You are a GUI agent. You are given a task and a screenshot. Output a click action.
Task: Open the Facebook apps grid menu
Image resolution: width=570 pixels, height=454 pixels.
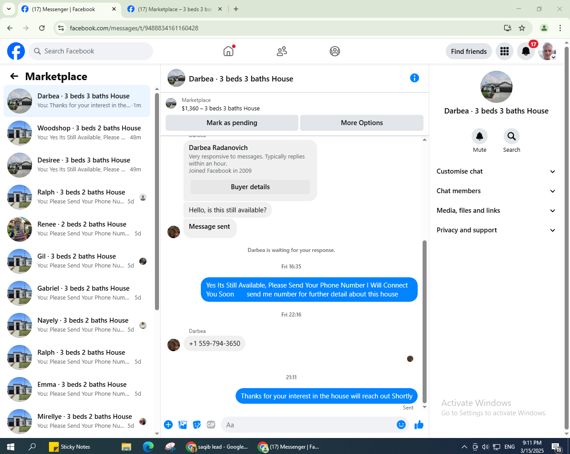click(x=505, y=51)
